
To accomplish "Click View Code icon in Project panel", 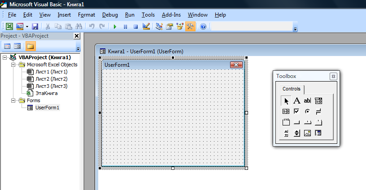I will (7, 46).
